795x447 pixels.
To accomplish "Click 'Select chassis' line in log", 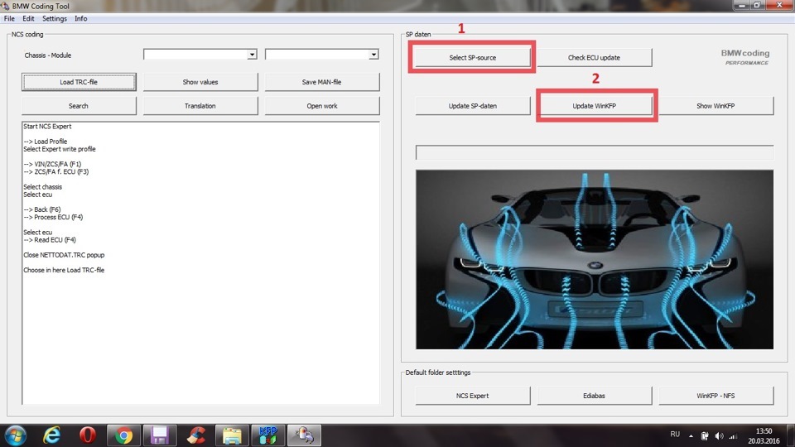I will 42,187.
